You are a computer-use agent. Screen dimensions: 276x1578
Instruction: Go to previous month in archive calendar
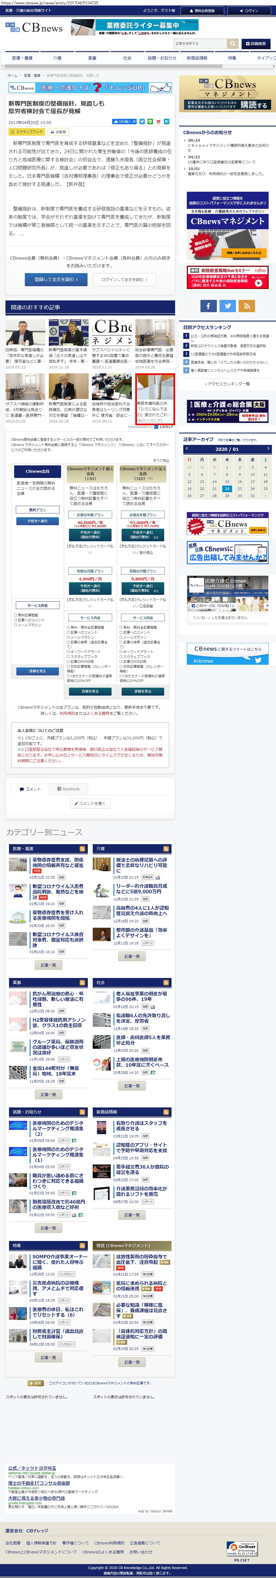tap(186, 449)
